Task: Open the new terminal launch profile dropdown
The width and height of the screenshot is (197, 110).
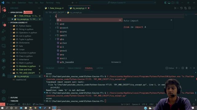Action: click(x=179, y=68)
